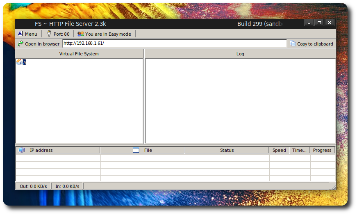
Task: Click the File column header
Action: [x=142, y=150]
